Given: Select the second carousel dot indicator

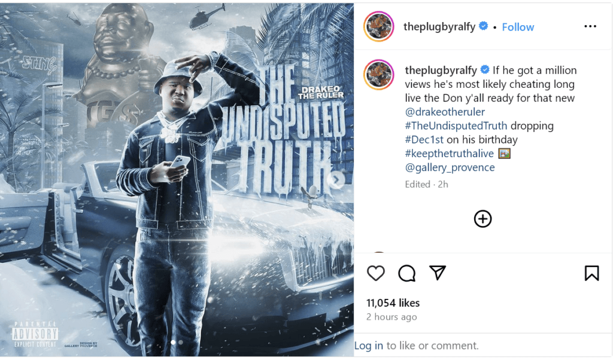Looking at the screenshot, I should [x=181, y=342].
